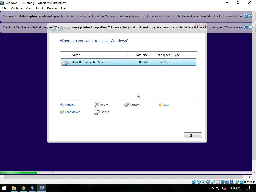256x192 pixels.
Task: Click the mouse integration status icon
Action: coord(237,182)
